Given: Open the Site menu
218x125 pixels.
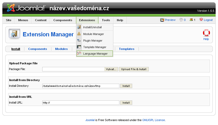Looking at the screenshot, I should [x=9, y=20].
